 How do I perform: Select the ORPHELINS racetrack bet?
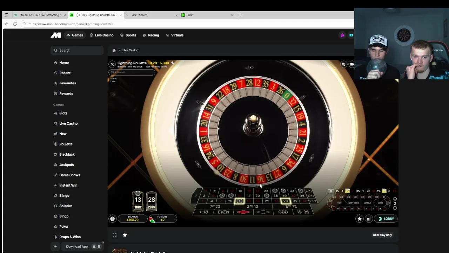coord(354,203)
